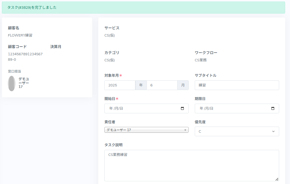This screenshot has height=184, width=290.
Task: Click the CS業務 value under ワークフロー
Action: coord(201,60)
